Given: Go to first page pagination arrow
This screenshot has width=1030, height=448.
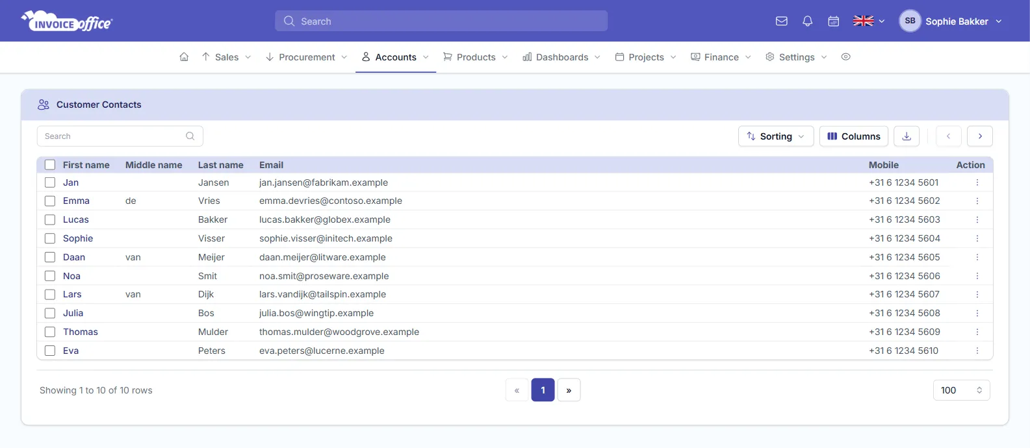Looking at the screenshot, I should pos(517,390).
